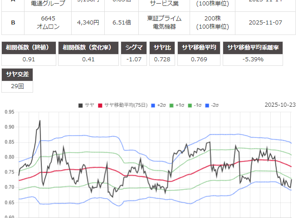Click the サヤ比 header label
The height and width of the screenshot is (218, 298).
click(163, 48)
